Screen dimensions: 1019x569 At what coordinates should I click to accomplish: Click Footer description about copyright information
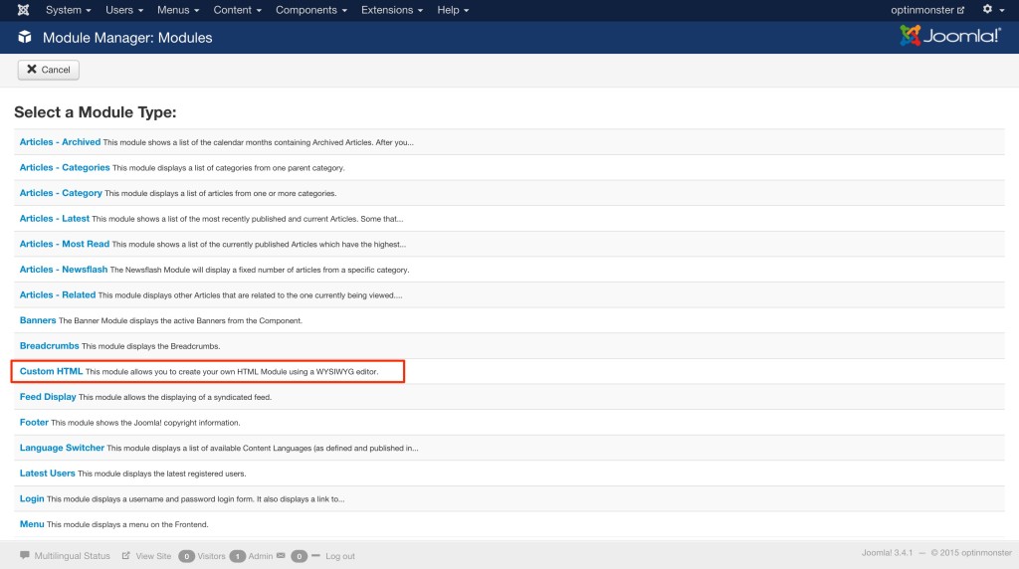(145, 423)
